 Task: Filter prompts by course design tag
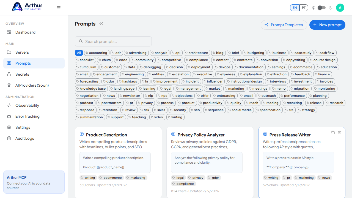323,60
